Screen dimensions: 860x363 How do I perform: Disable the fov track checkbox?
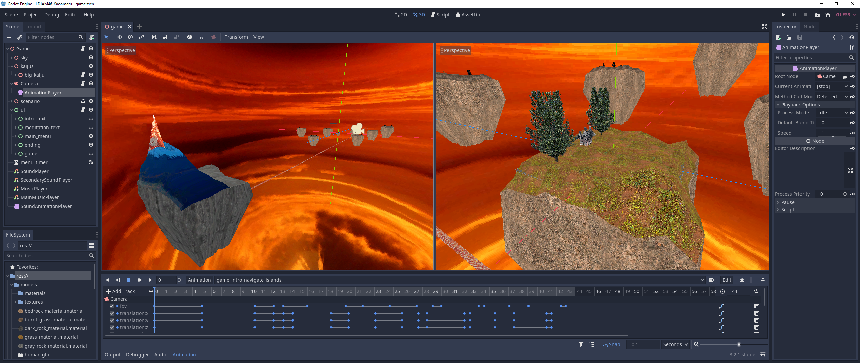[112, 306]
